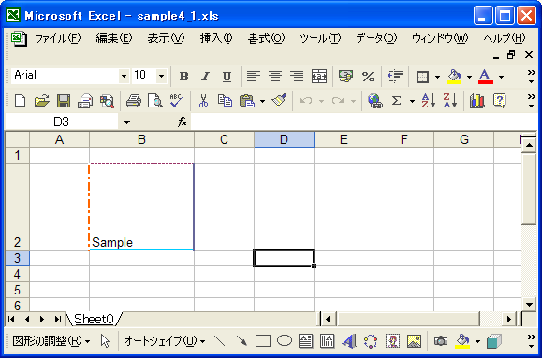Sort Descending Z to A
Viewport: 542px width, 358px height.
449,101
